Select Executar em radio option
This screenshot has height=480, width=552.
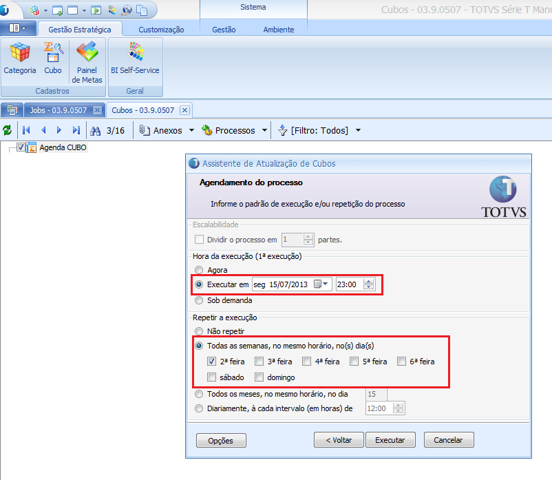[199, 284]
